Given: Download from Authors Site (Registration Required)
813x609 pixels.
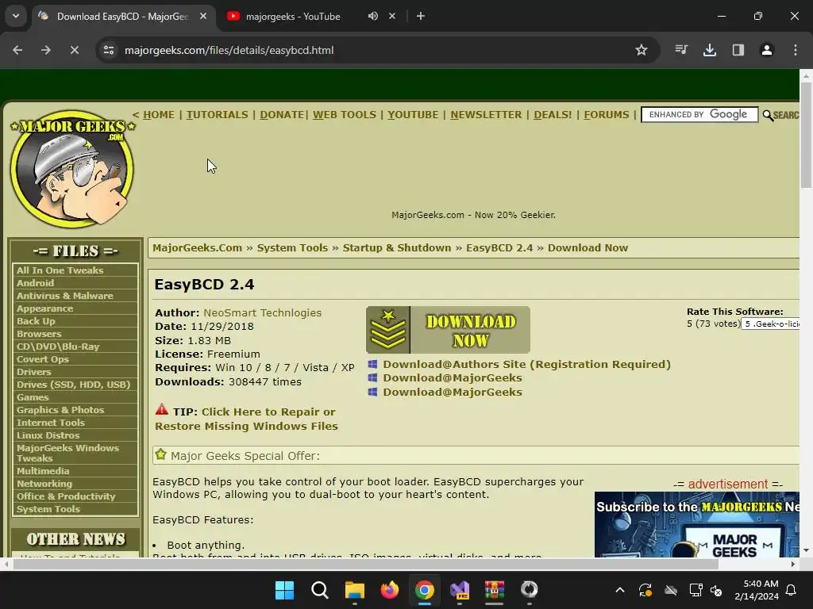Looking at the screenshot, I should tap(527, 364).
